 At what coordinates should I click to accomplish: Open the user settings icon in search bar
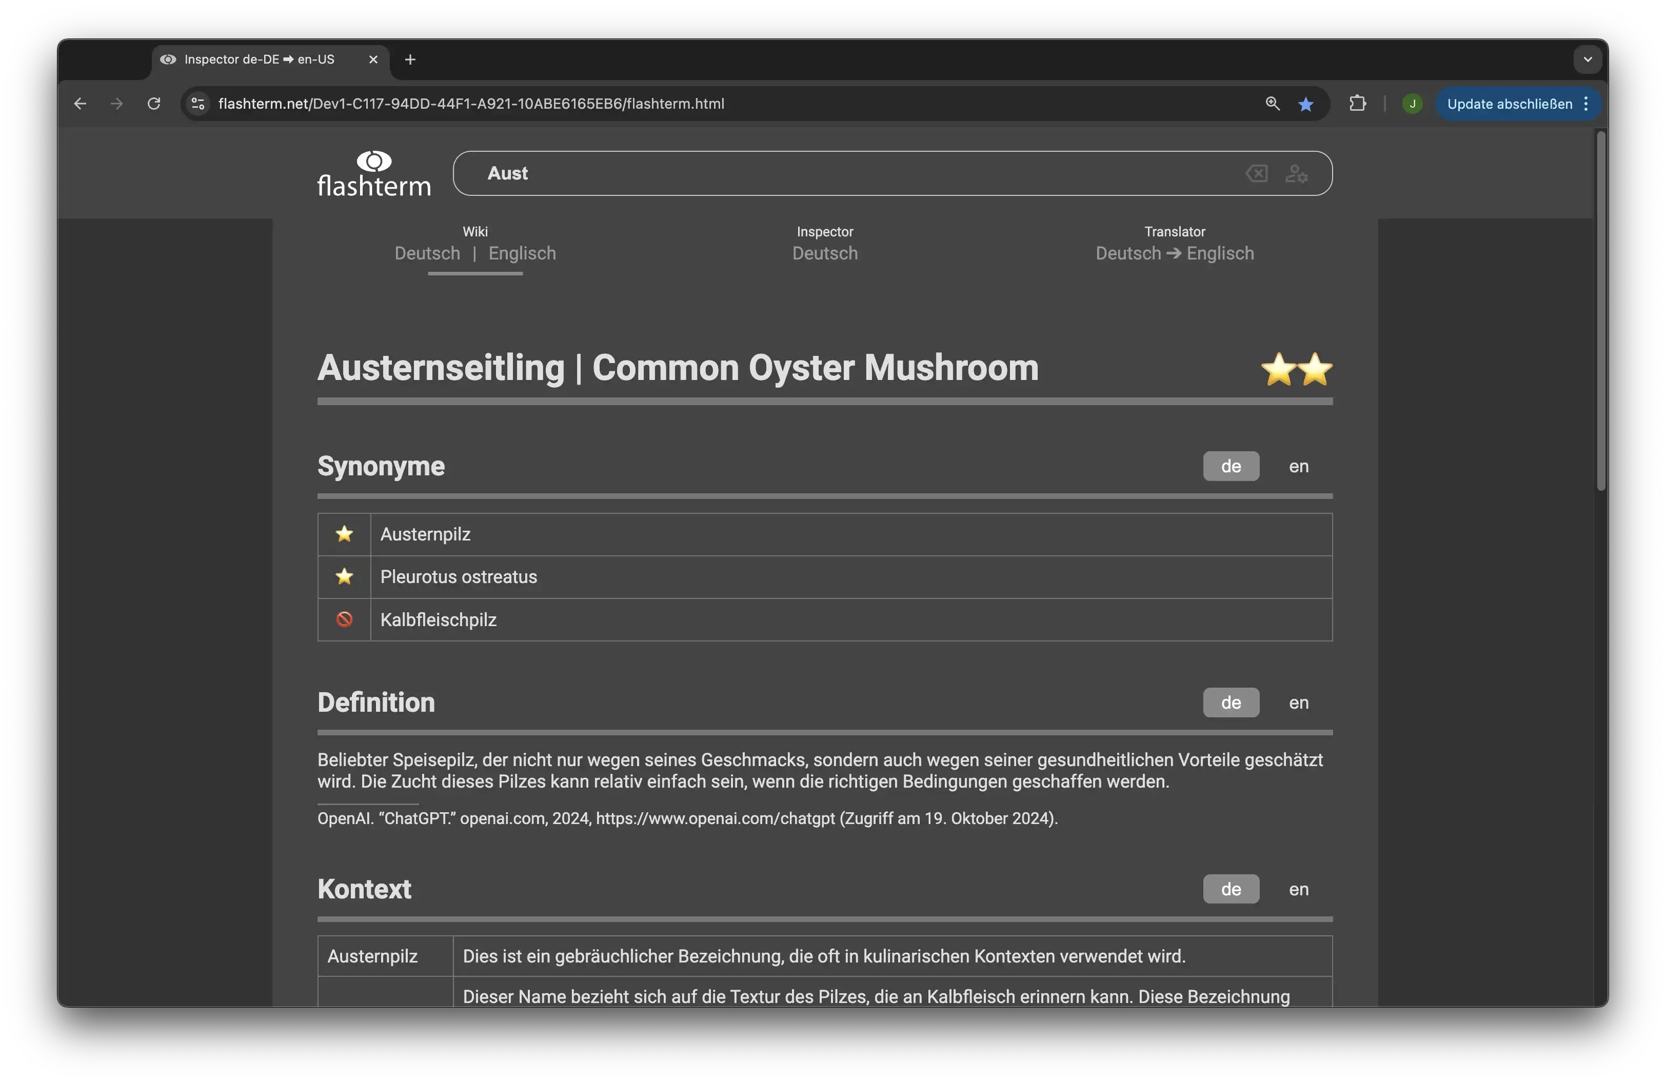[x=1296, y=173]
